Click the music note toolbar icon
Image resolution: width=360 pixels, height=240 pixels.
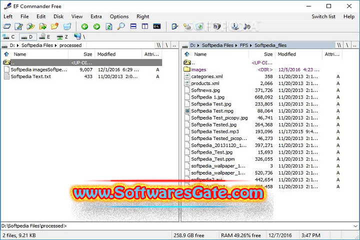click(247, 26)
